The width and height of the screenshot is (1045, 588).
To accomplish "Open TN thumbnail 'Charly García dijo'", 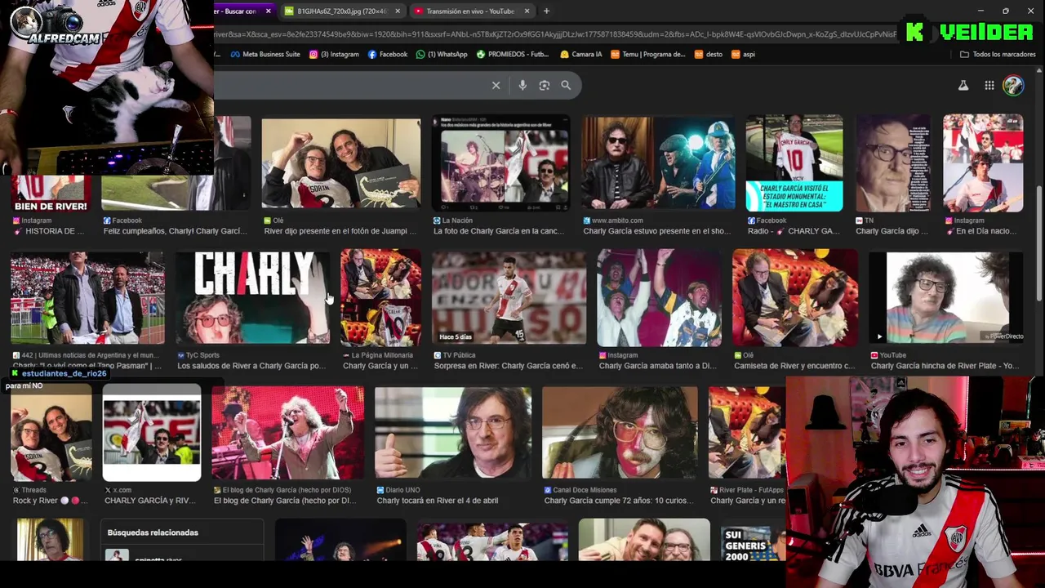I will click(892, 163).
